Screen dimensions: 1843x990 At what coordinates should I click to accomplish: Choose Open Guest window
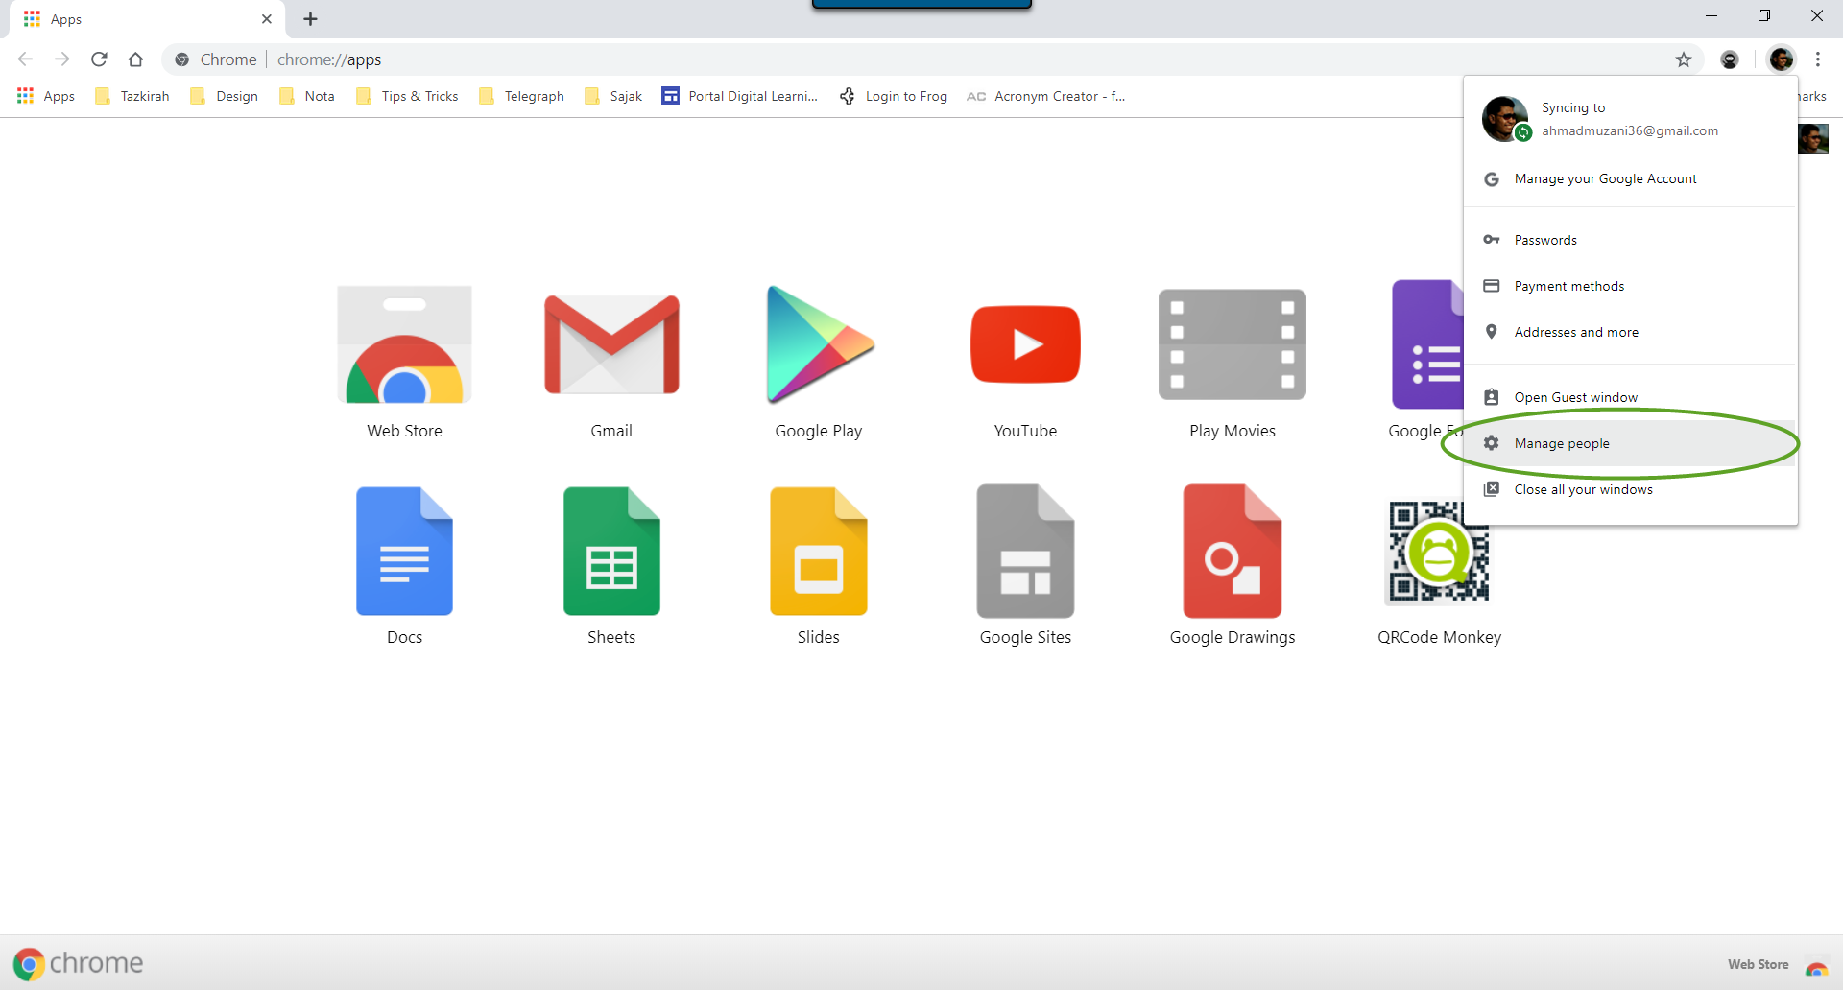click(1575, 397)
